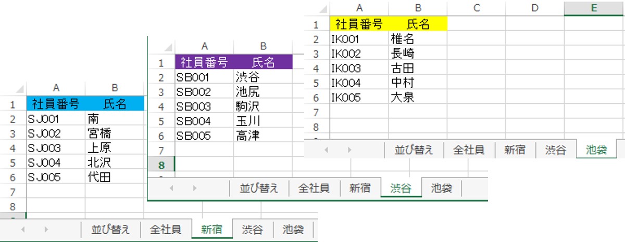Select the name cell 椎名
625x242 pixels.
point(418,38)
